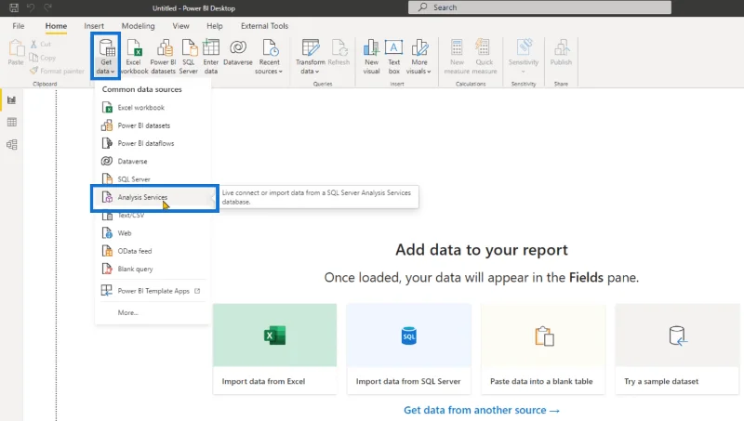Screen dimensions: 744x421
Task: Select Dataverse from the dropdown list
Action: coord(152,161)
